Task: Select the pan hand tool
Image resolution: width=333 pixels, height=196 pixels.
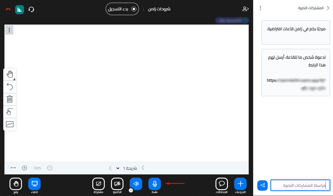Action: click(x=10, y=74)
